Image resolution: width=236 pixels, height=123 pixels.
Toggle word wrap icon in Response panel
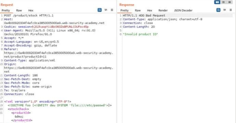(218, 10)
